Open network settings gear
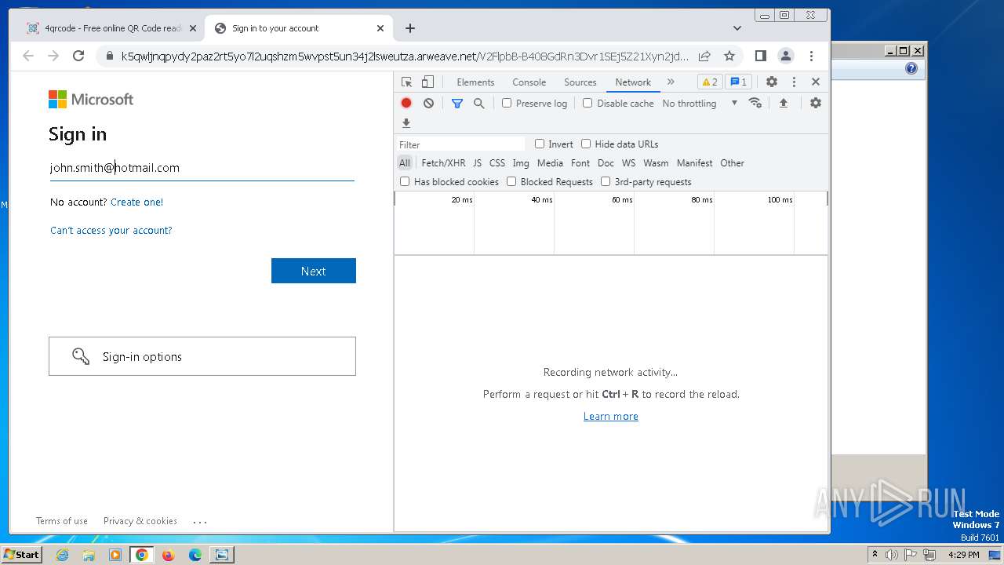 point(816,103)
